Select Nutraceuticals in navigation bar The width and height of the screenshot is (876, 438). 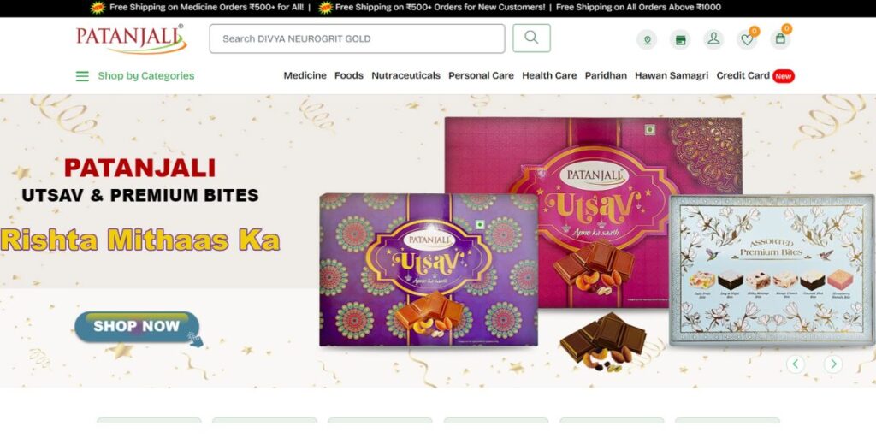[406, 75]
